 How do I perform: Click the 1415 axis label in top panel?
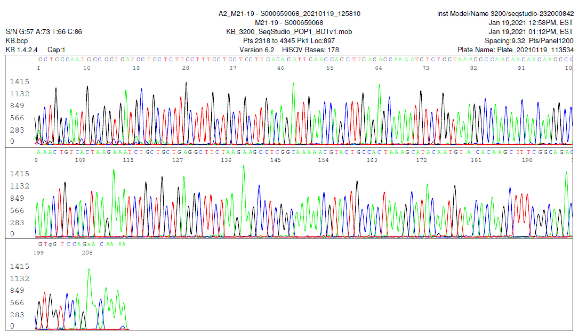click(20, 82)
